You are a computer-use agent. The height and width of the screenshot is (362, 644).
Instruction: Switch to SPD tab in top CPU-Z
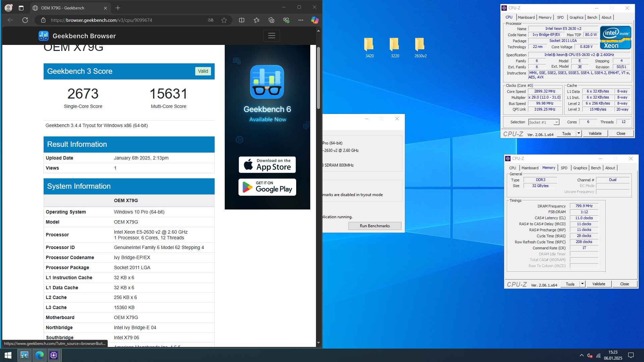click(560, 17)
